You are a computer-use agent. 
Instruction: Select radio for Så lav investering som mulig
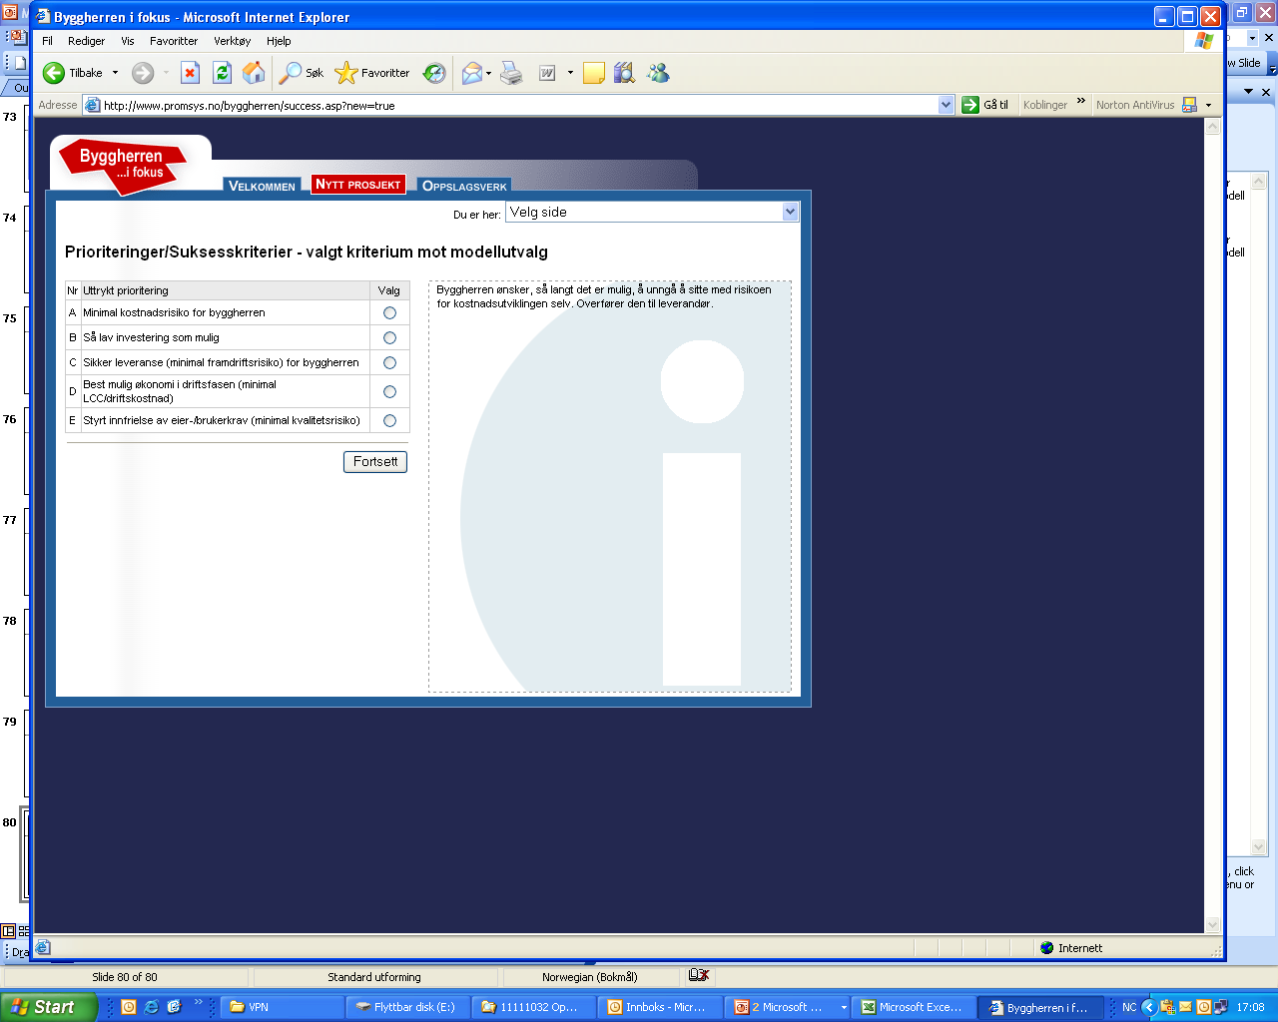[x=389, y=338]
